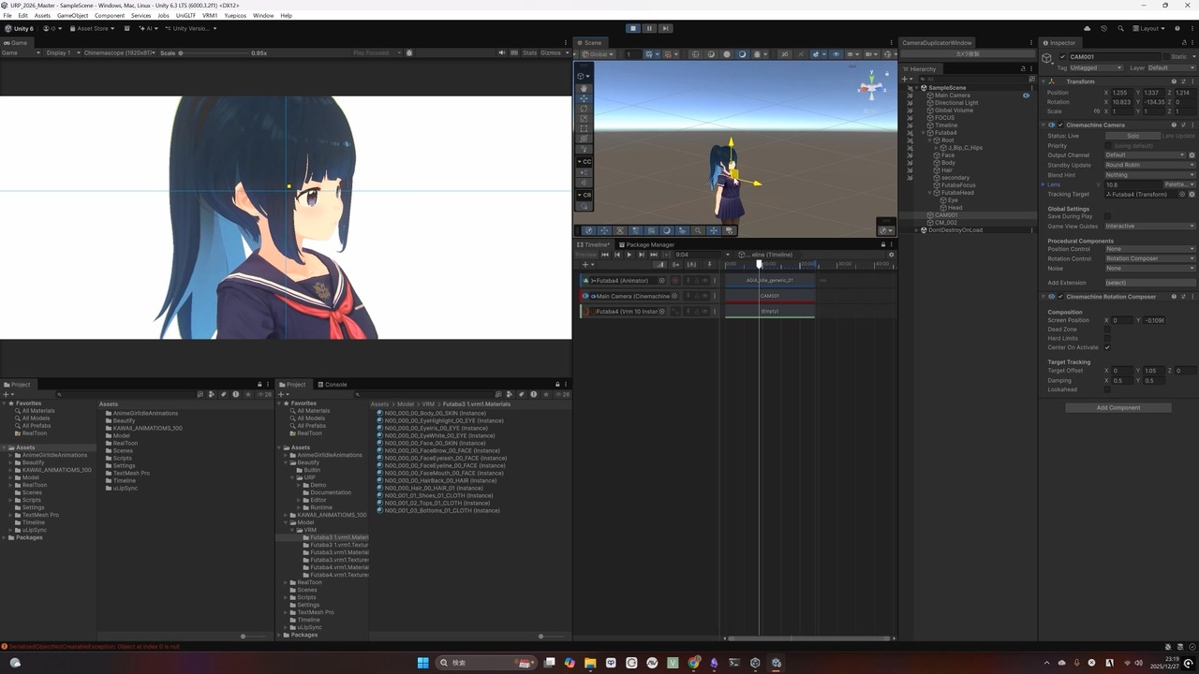Open Cinemachine Camera output channel settings gear
The width and height of the screenshot is (1199, 674).
[1192, 155]
